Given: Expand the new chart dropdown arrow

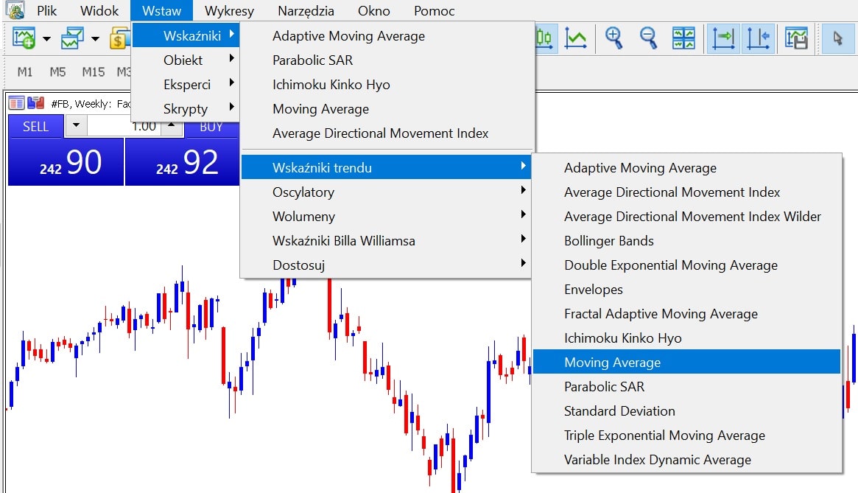Looking at the screenshot, I should click(46, 38).
